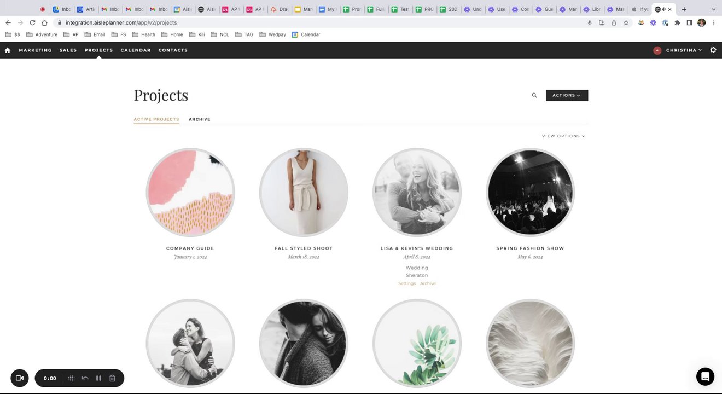The image size is (722, 394).
Task: Grab the recorder toolbar grid handle
Action: tap(71, 378)
